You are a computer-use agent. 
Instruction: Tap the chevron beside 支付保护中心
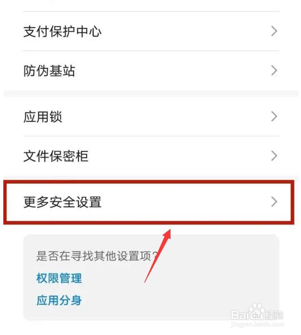pyautogui.click(x=274, y=31)
